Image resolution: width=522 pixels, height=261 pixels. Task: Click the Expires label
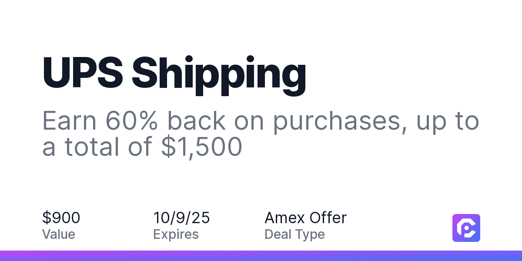click(x=176, y=234)
